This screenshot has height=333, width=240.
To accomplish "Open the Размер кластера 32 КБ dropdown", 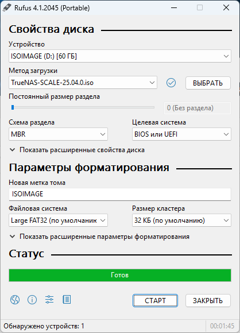I will coord(181,220).
